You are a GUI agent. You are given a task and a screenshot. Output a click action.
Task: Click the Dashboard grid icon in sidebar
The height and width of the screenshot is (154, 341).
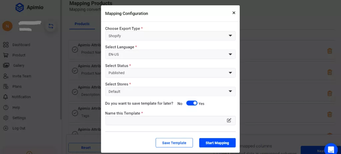click(6, 45)
